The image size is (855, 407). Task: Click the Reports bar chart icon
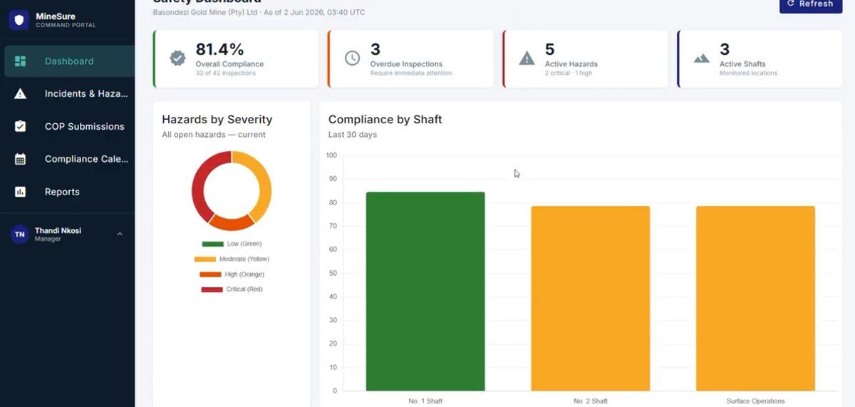20,192
